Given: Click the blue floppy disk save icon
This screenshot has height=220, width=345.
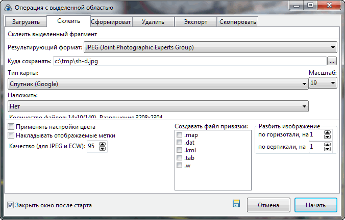Looking at the screenshot, I should click(236, 204).
